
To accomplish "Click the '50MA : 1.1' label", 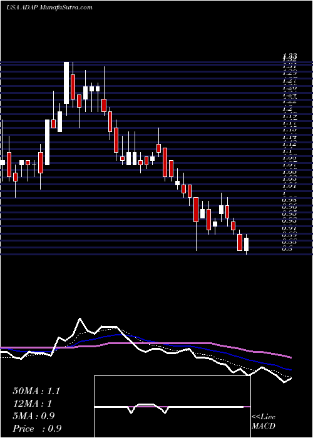I will click(36, 391).
